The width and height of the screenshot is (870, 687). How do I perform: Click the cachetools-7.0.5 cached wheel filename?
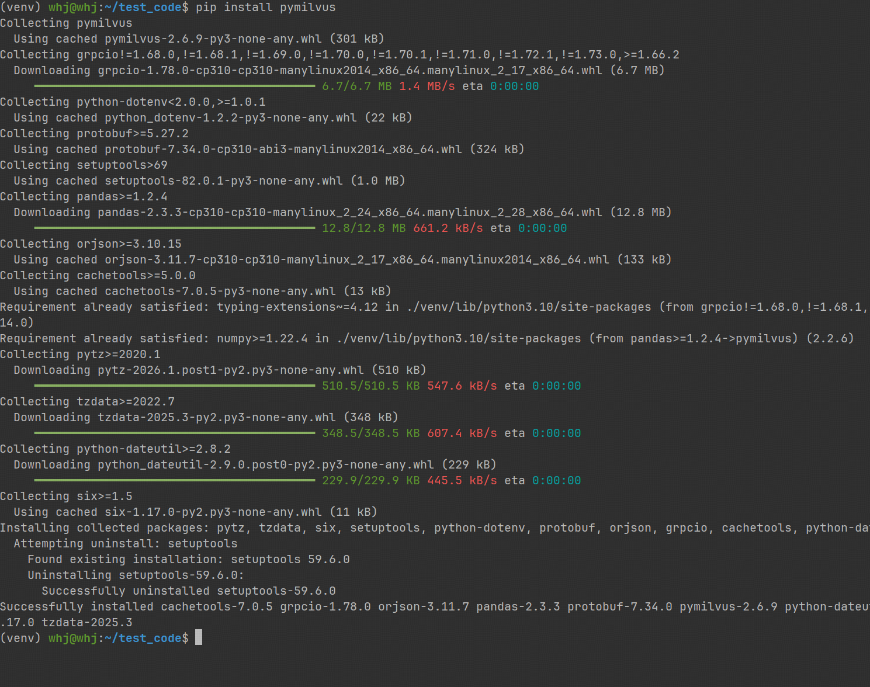click(x=220, y=292)
